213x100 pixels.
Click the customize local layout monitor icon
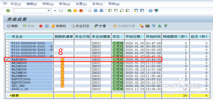point(156,11)
